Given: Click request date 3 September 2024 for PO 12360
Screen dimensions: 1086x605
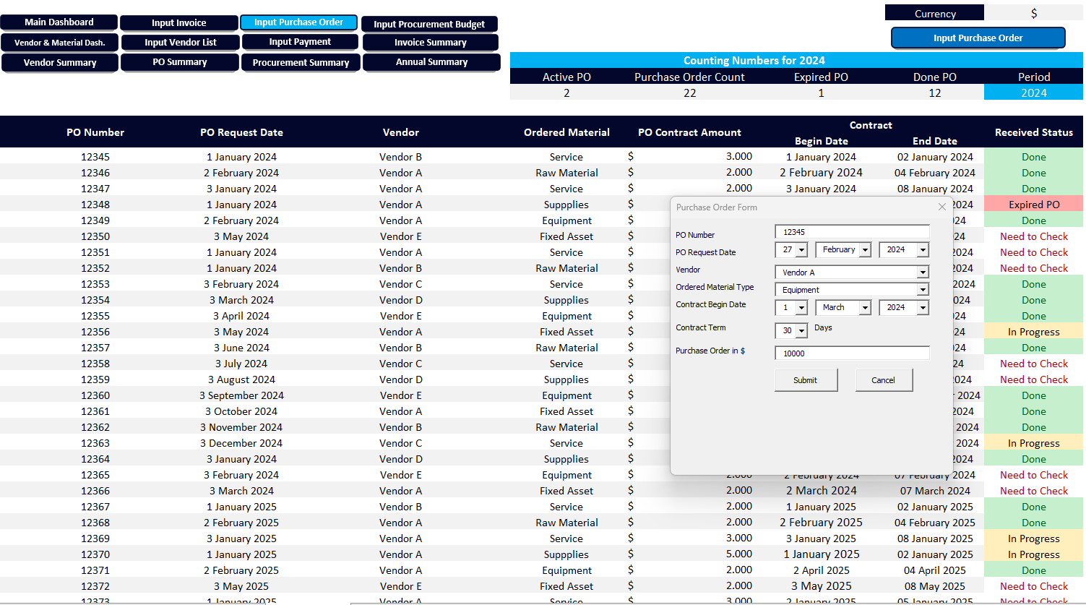Looking at the screenshot, I should pos(241,395).
